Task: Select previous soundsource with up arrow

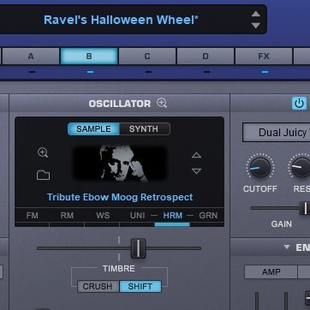Action: click(196, 155)
